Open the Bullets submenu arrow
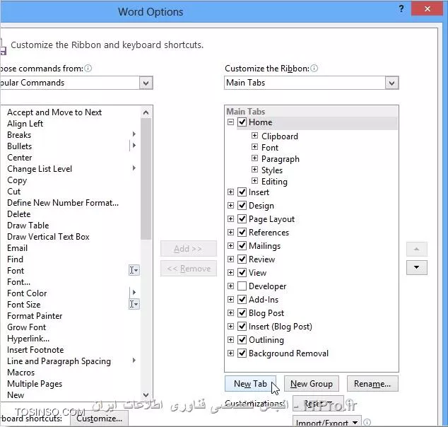 [134, 146]
